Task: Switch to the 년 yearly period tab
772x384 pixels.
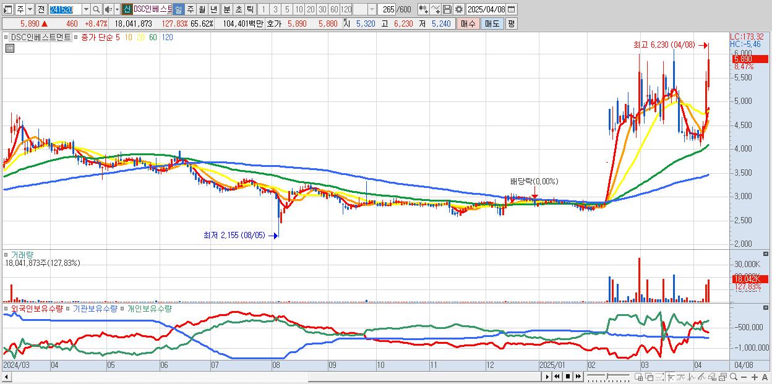Action: (214, 9)
